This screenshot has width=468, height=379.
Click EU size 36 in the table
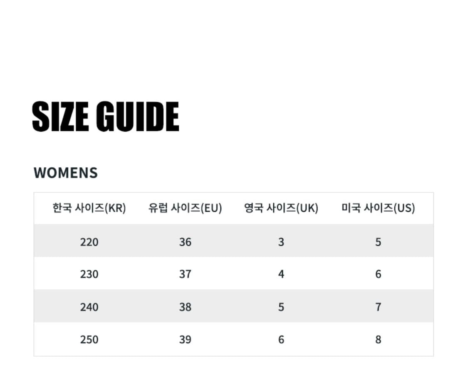tap(185, 242)
